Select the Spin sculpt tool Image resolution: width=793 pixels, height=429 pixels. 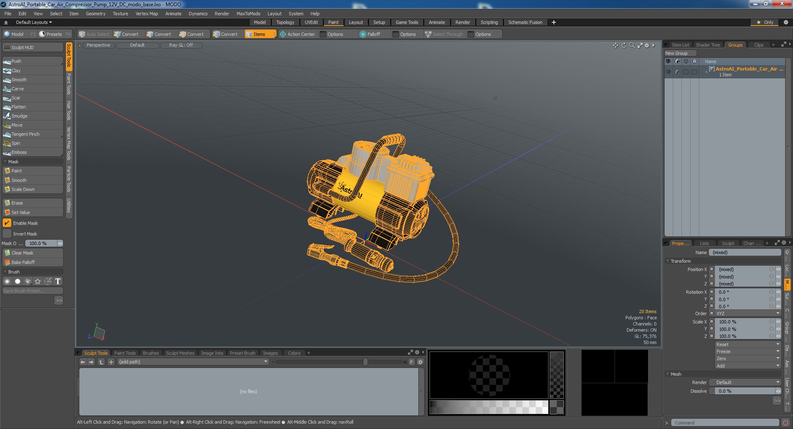[33, 143]
